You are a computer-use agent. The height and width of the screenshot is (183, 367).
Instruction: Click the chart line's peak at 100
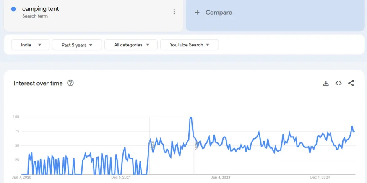coord(191,117)
